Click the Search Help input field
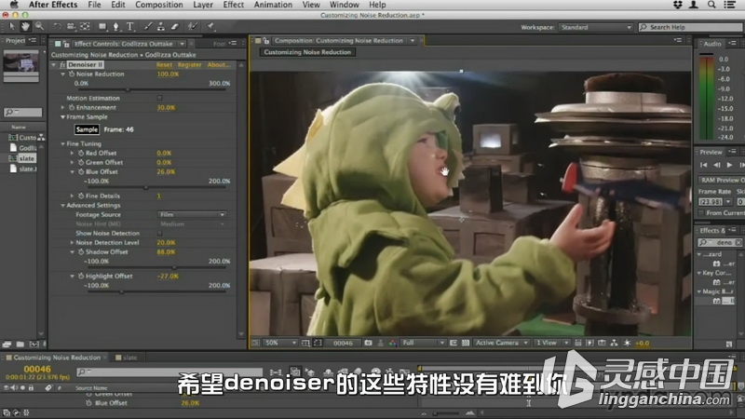 pos(691,27)
